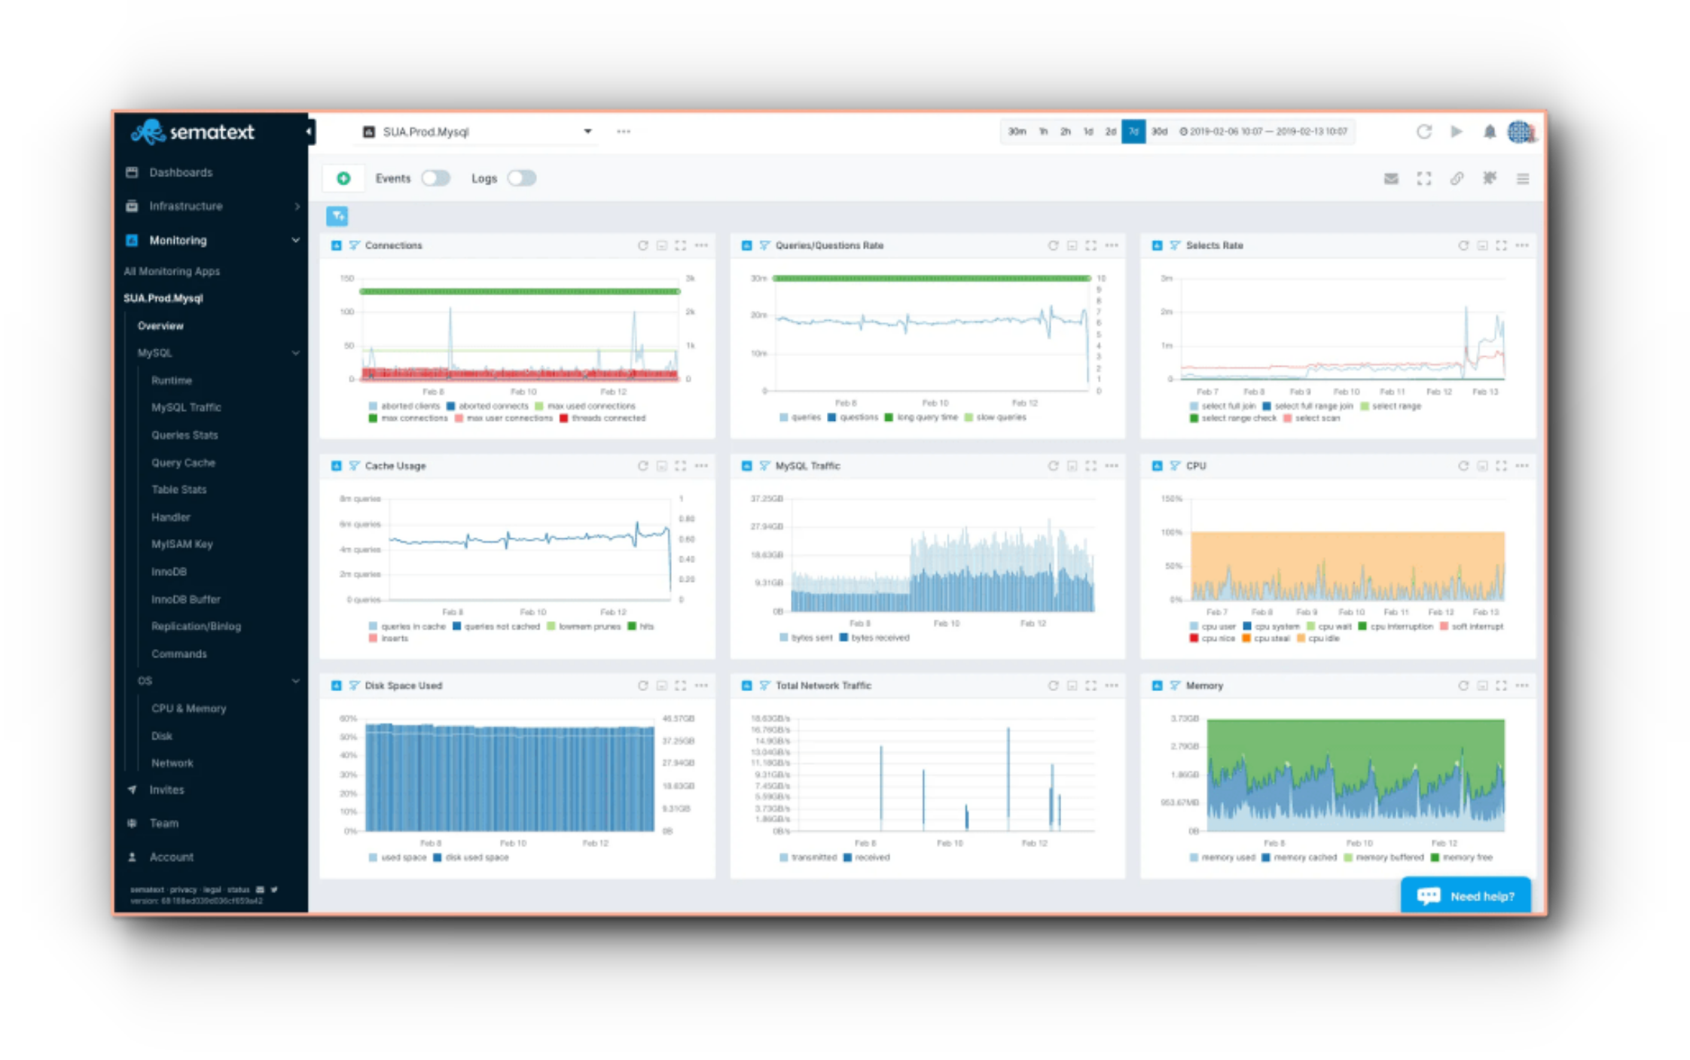
Task: Open the Query Cache sidebar item
Action: pos(183,463)
